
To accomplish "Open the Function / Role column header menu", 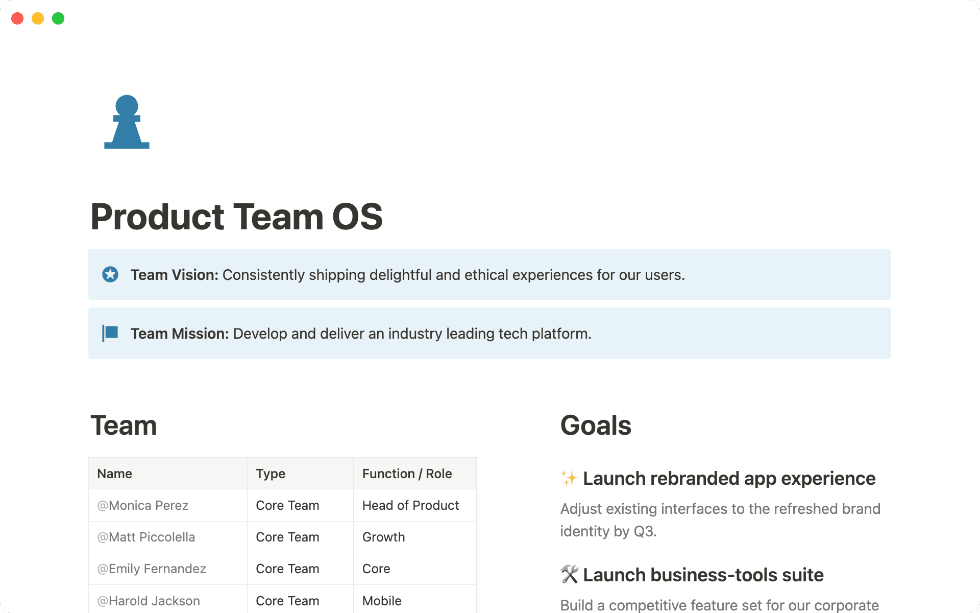I will pyautogui.click(x=407, y=474).
